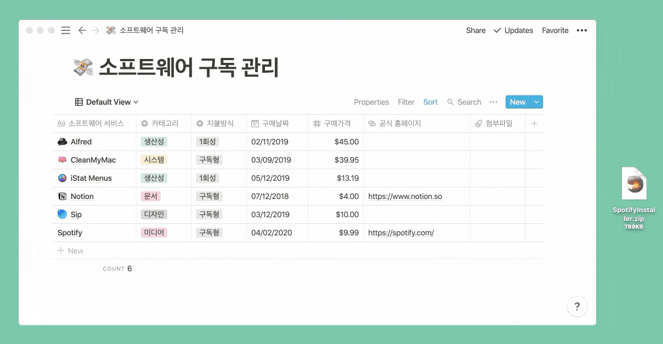Click the Notion app icon

coord(62,196)
